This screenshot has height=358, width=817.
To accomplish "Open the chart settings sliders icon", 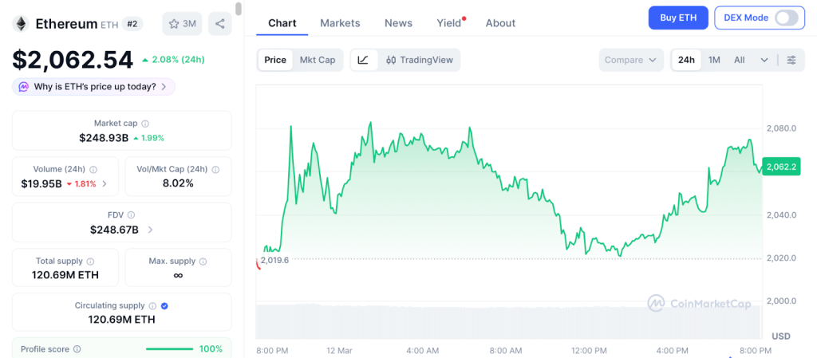I will pyautogui.click(x=791, y=60).
